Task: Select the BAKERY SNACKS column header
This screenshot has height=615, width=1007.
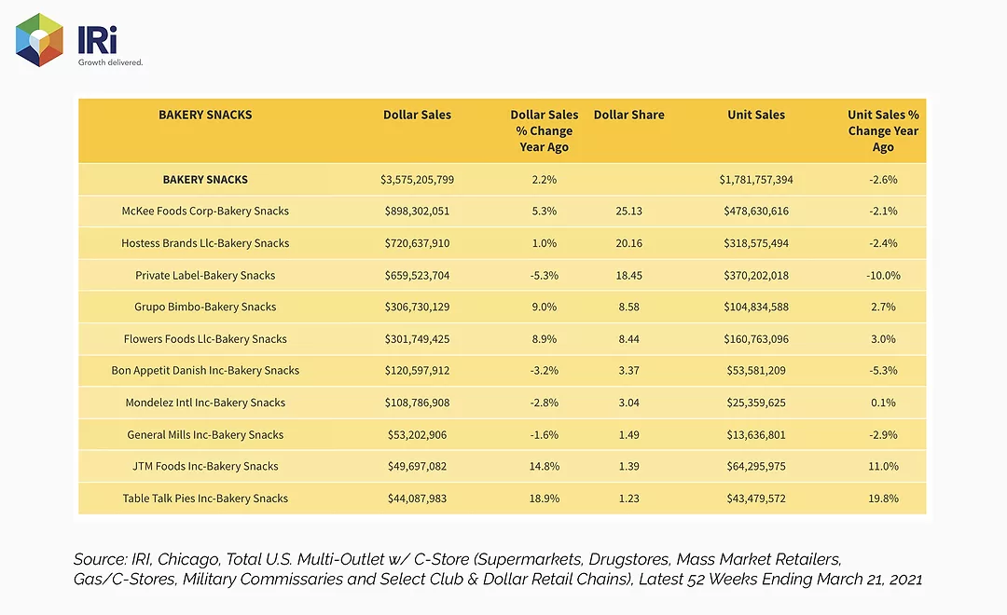Action: point(205,115)
